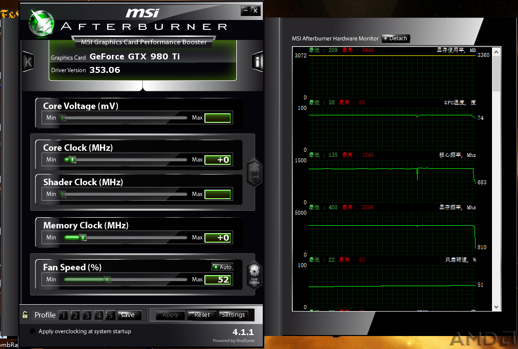This screenshot has width=518, height=349.
Task: Toggle the fan speed Auto button
Action: pos(222,267)
